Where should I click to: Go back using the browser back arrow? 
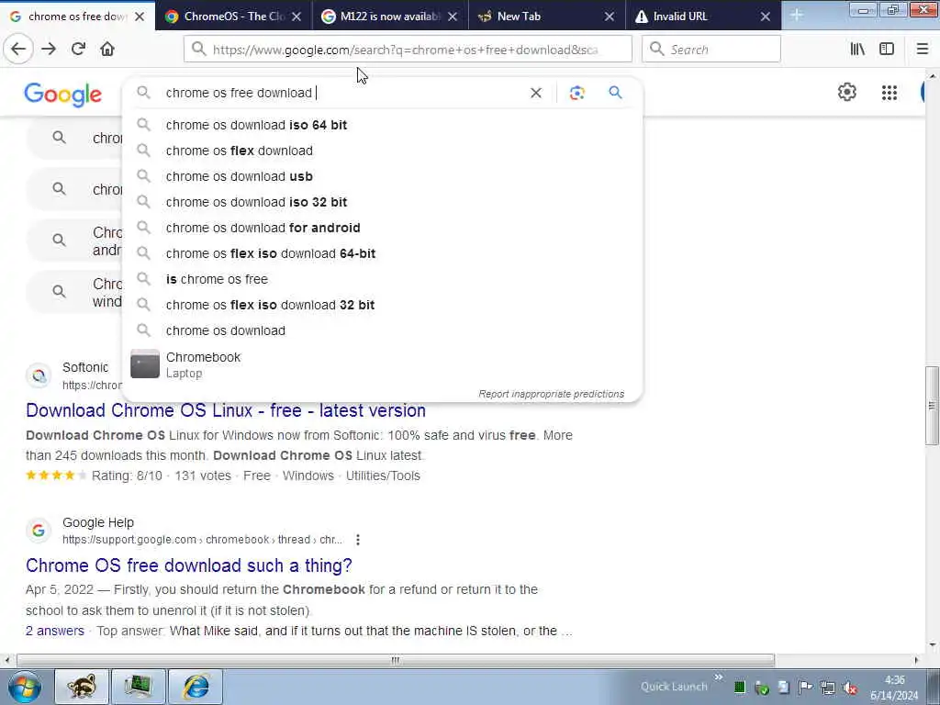click(18, 50)
